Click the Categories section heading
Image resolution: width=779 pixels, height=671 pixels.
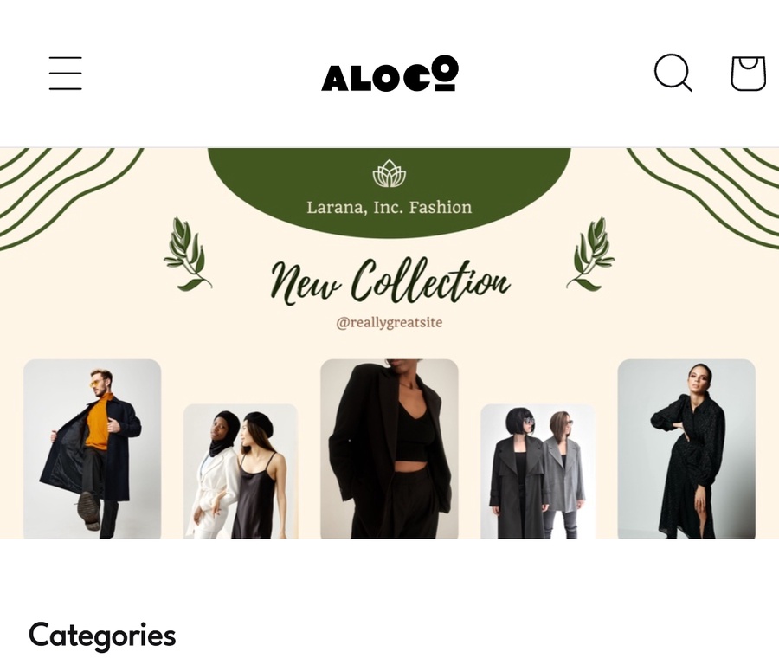(x=102, y=636)
